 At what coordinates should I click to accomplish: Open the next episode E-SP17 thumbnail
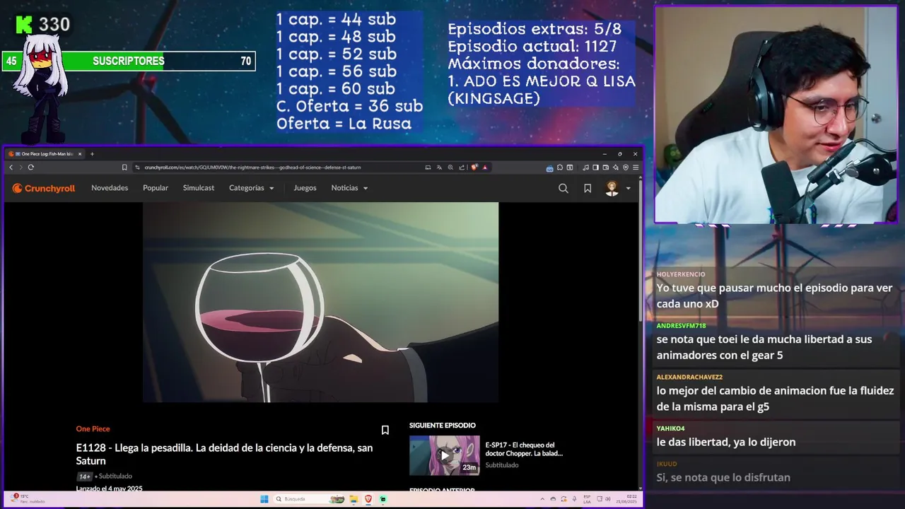coord(444,455)
